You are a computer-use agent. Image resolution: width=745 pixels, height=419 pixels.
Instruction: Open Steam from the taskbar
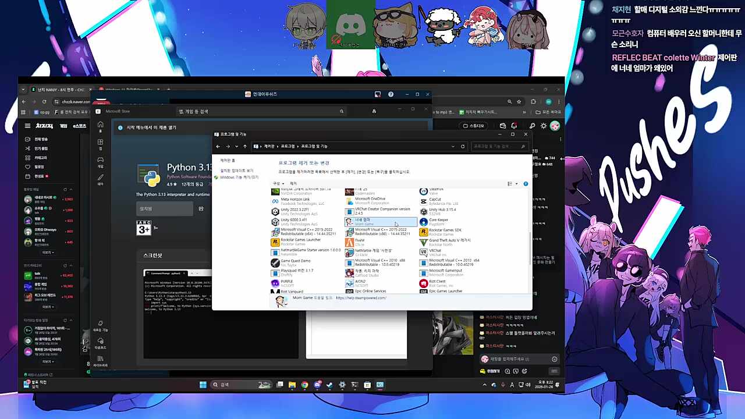click(x=329, y=385)
